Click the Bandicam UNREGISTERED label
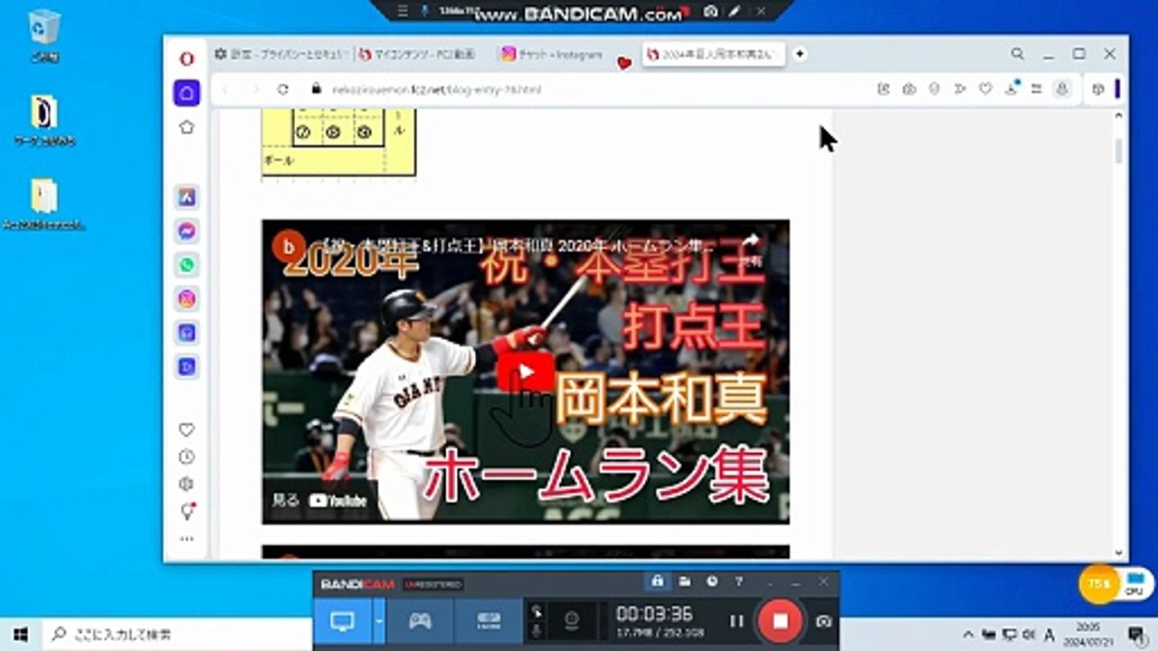This screenshot has width=1158, height=651. 433,584
